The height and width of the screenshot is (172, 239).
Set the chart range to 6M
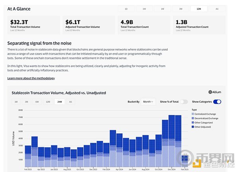37,102
